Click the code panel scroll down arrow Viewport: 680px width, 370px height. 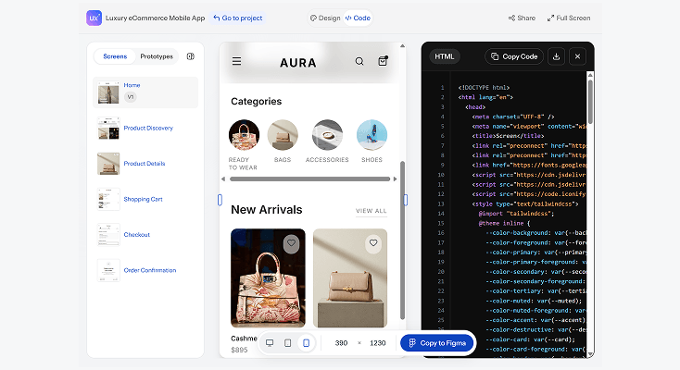tap(590, 354)
